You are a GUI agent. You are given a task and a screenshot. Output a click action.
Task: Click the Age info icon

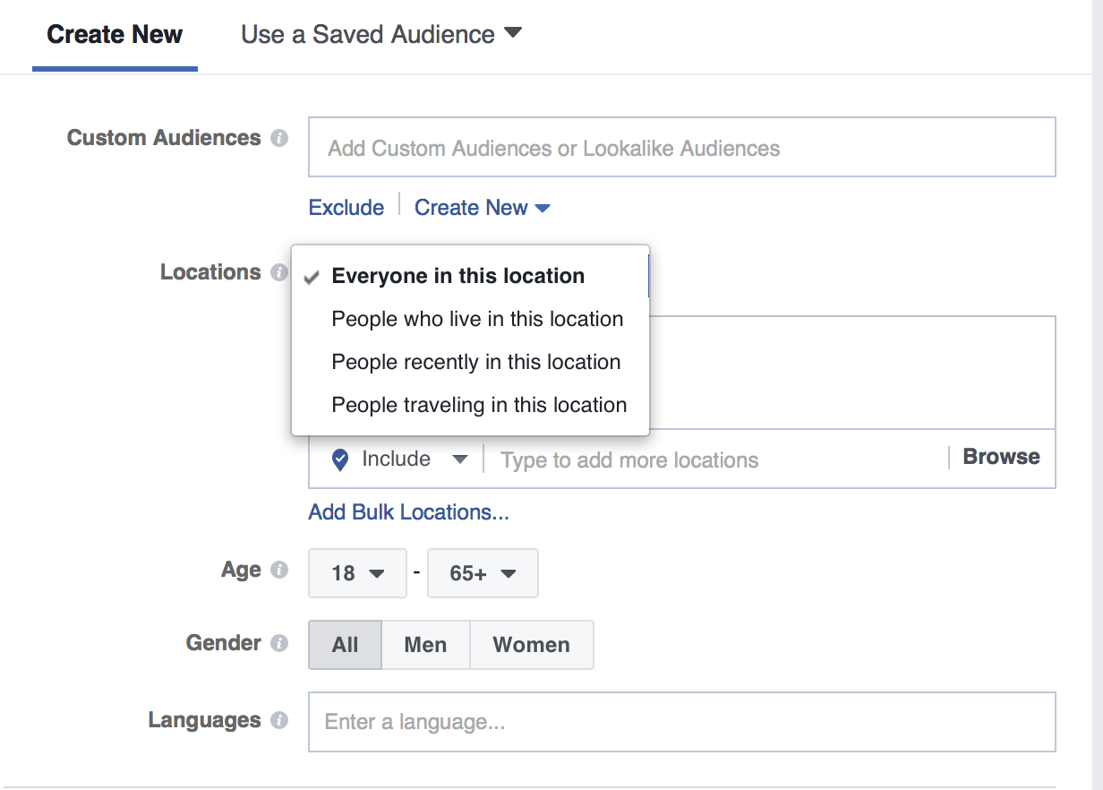pyautogui.click(x=278, y=570)
